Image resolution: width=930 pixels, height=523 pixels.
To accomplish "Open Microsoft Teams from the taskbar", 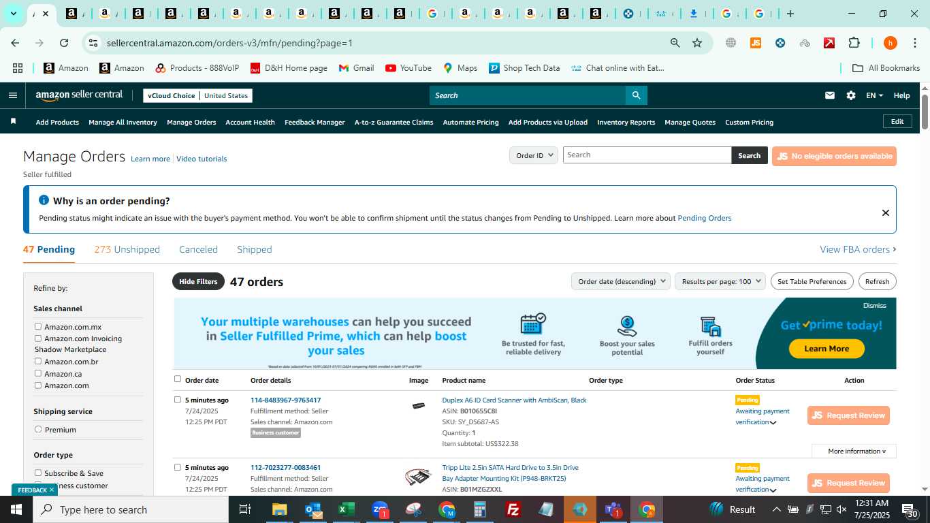I will click(x=613, y=509).
